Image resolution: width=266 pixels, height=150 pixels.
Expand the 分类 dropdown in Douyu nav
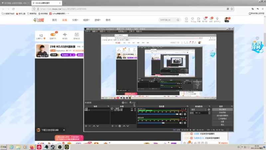point(75,20)
